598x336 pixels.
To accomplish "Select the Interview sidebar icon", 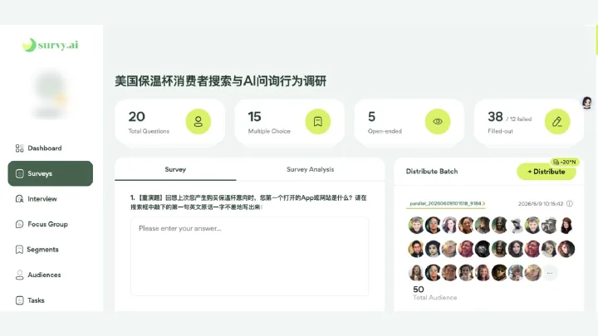I will point(19,199).
